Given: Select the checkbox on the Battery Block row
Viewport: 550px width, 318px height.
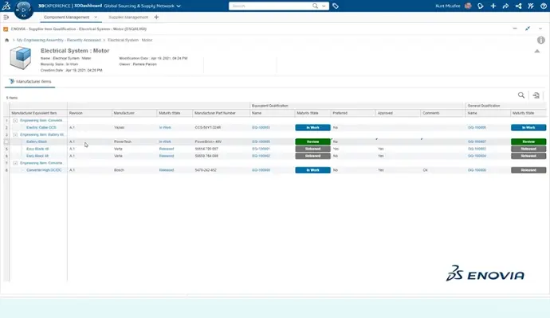Looking at the screenshot, I should point(6,142).
